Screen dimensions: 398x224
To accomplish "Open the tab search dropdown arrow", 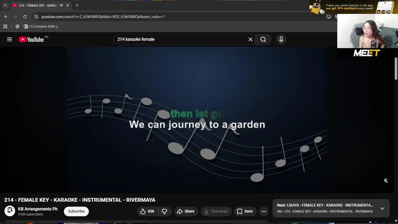I will pyautogui.click(x=5, y=5).
